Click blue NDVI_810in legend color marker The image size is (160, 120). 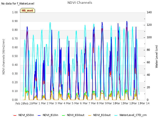[x=39, y=115]
